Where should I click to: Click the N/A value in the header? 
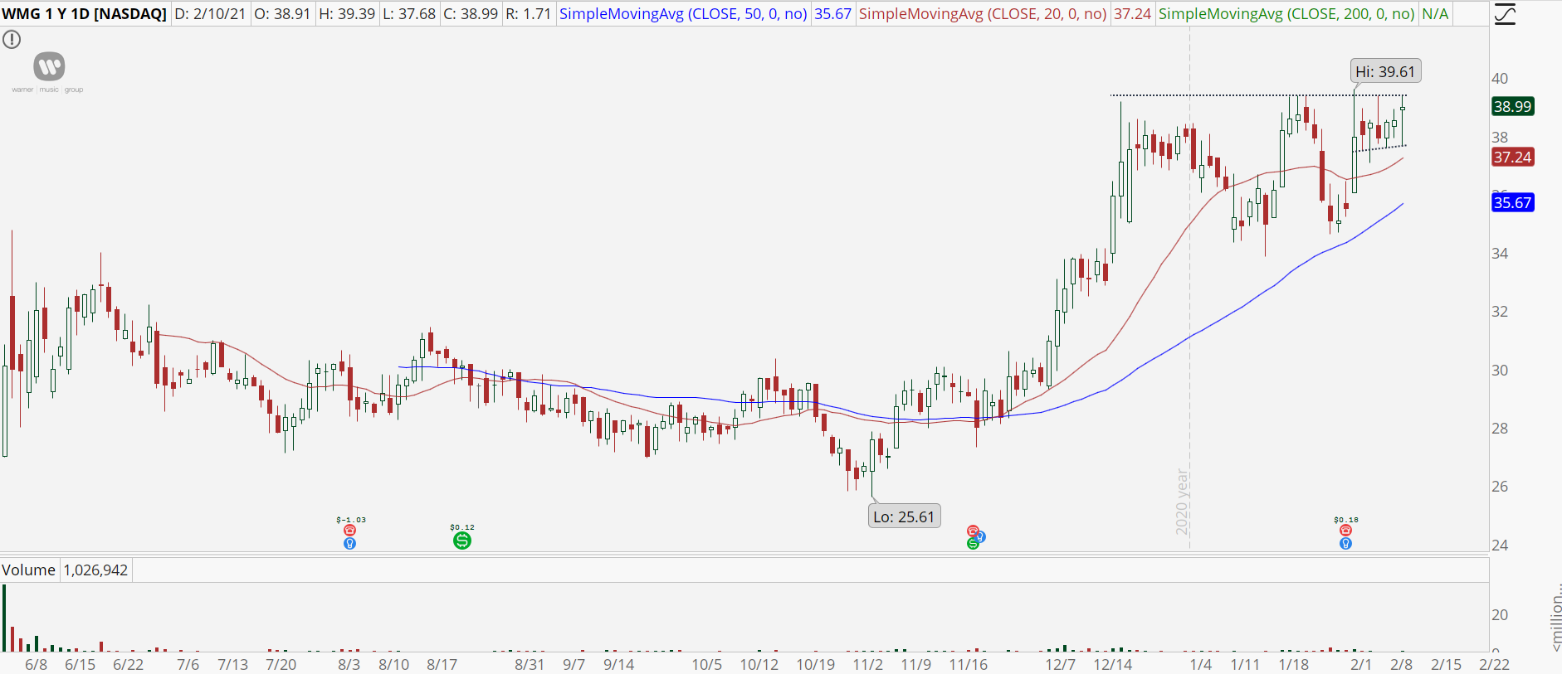(x=1435, y=14)
